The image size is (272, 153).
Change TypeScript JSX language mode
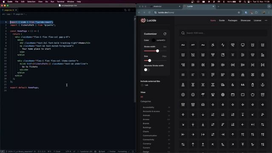[x=86, y=151]
